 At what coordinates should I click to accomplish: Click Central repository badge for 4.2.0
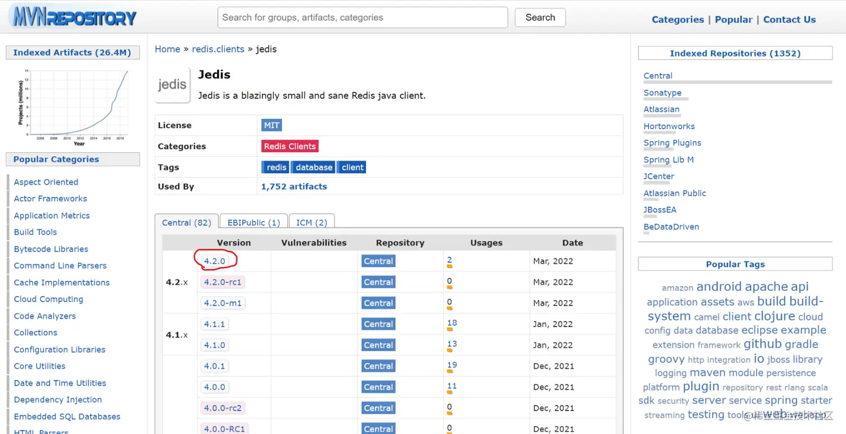coord(378,261)
